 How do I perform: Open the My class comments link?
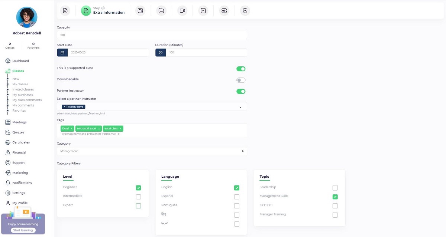(x=27, y=100)
